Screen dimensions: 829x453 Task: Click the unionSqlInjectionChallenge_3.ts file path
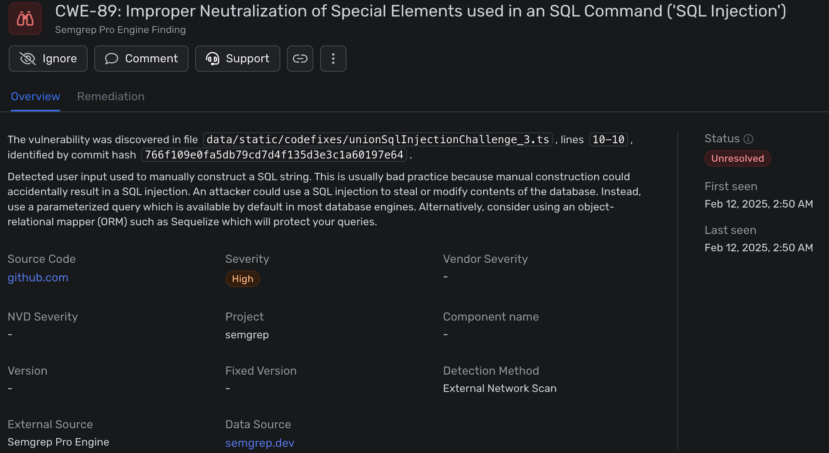pos(377,139)
